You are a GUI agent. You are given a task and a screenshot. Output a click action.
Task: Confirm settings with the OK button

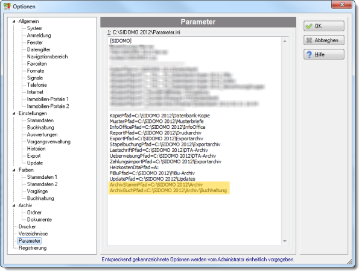[323, 26]
